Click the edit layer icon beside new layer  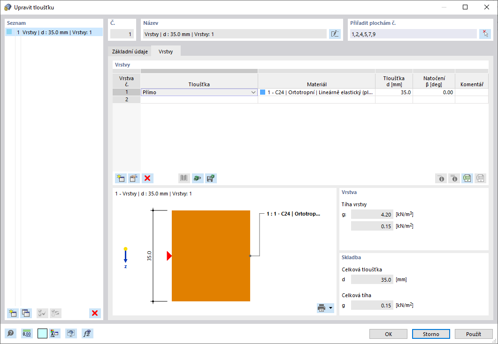(x=134, y=178)
